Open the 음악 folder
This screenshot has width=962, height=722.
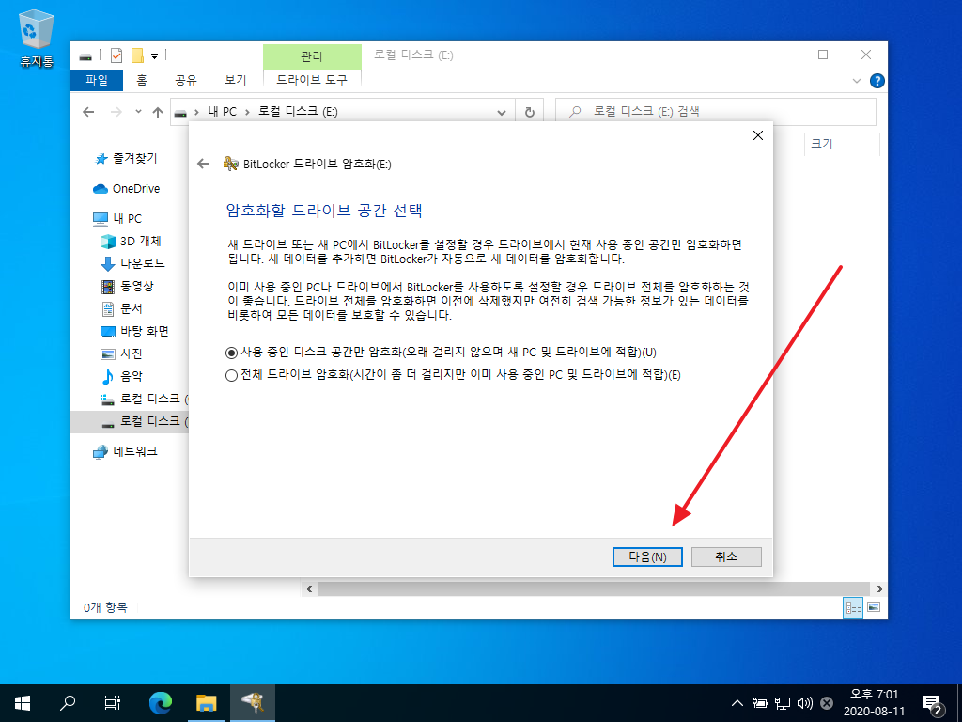tap(121, 376)
